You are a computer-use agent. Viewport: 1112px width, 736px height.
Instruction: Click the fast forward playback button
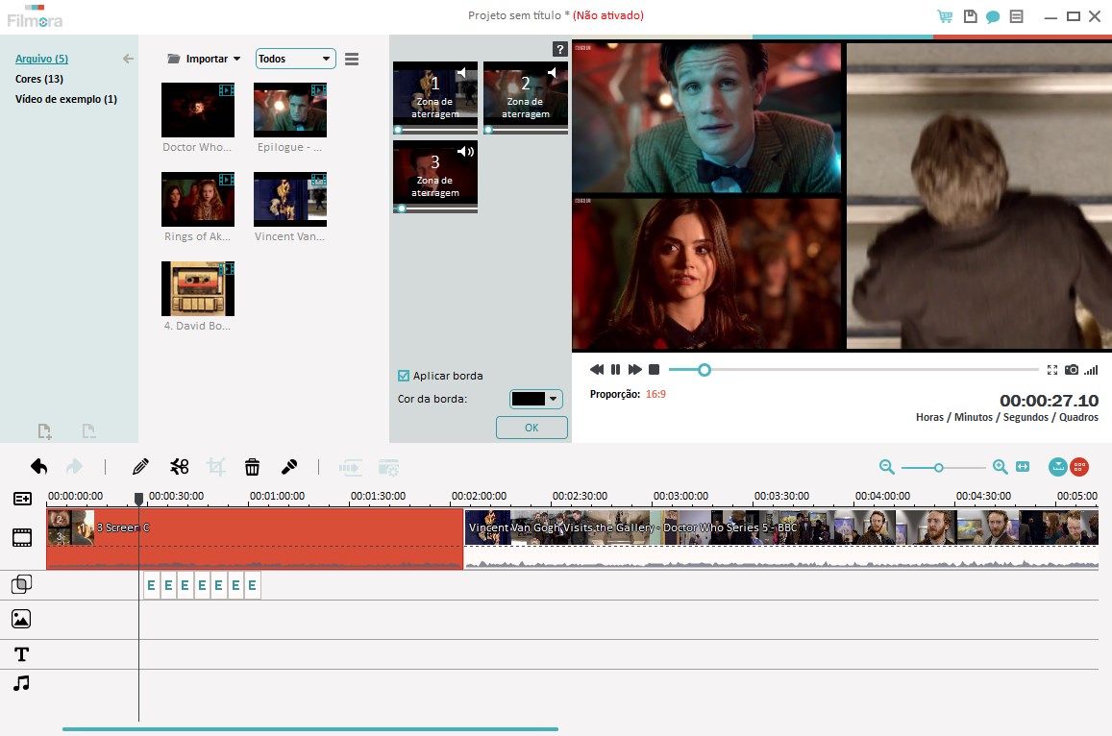tap(634, 369)
